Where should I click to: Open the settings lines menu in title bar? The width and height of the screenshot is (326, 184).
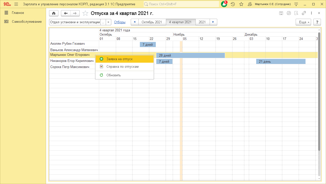click(296, 4)
